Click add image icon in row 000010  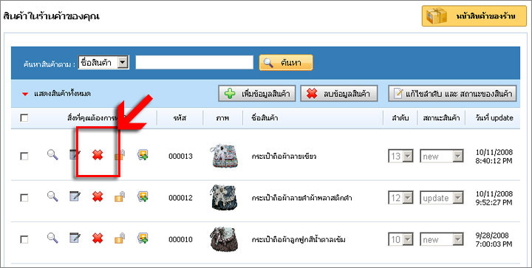pyautogui.click(x=143, y=238)
